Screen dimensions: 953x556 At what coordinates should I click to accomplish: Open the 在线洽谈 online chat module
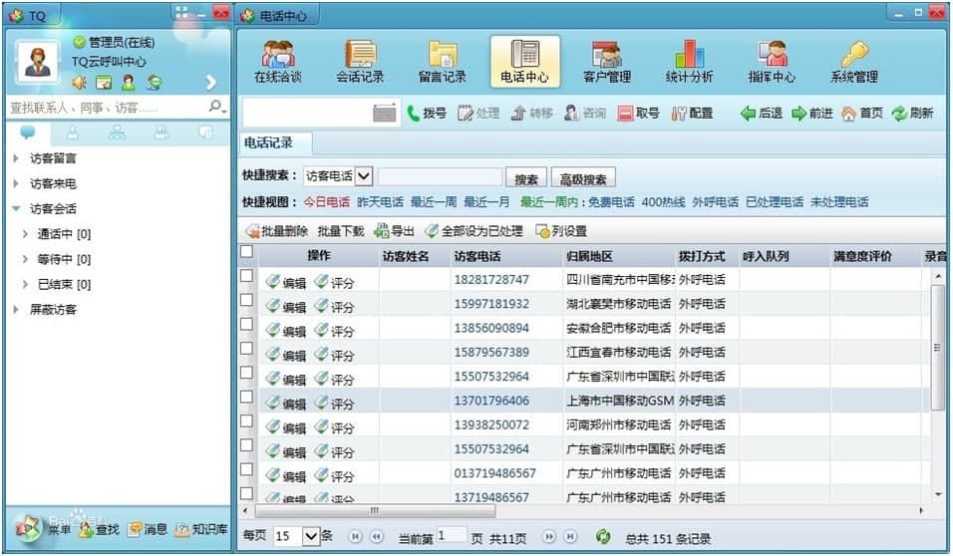[x=277, y=62]
